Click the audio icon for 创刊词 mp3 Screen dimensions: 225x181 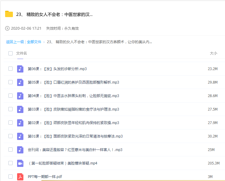(20, 150)
